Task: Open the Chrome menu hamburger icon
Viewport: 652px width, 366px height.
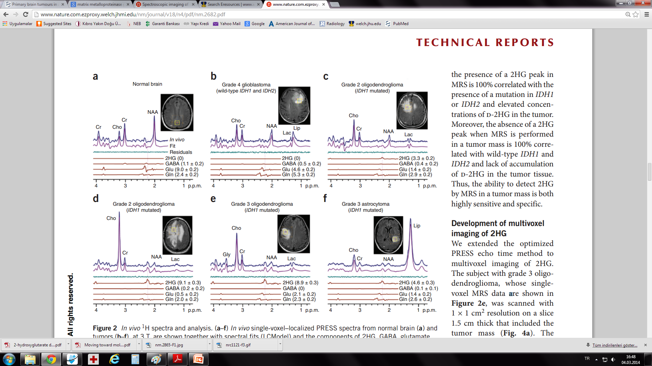Action: click(647, 14)
